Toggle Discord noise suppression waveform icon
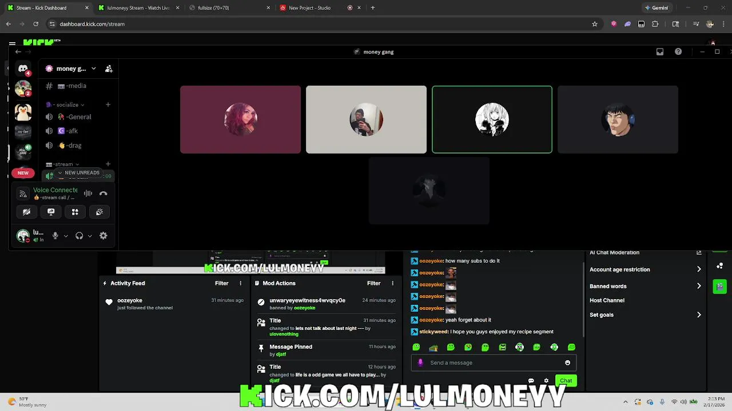The width and height of the screenshot is (732, 411). point(88,194)
